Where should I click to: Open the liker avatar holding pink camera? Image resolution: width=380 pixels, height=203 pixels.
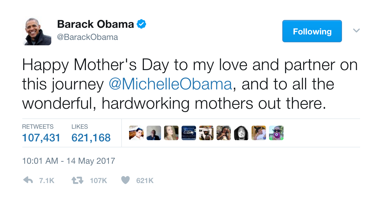pyautogui.click(x=276, y=133)
